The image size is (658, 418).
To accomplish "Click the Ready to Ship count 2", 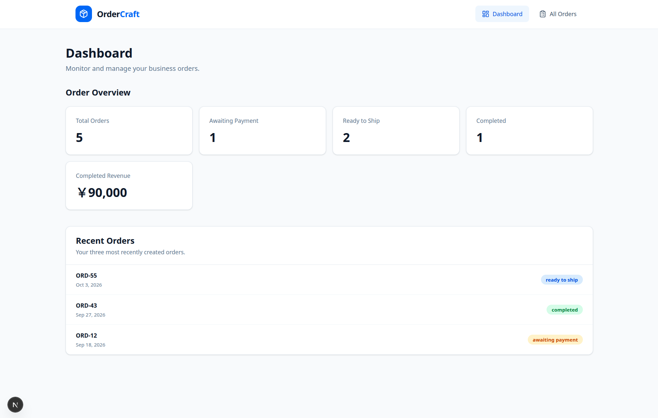I will click(x=346, y=137).
